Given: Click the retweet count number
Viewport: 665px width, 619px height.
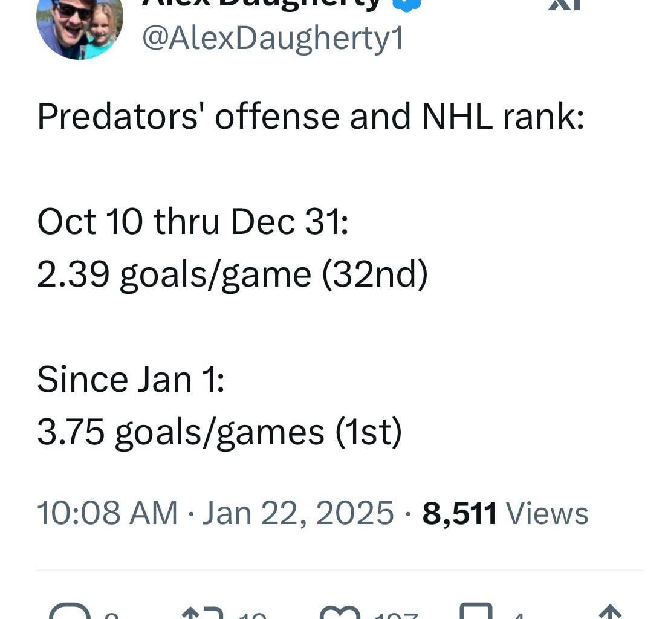Looking at the screenshot, I should pyautogui.click(x=251, y=615).
